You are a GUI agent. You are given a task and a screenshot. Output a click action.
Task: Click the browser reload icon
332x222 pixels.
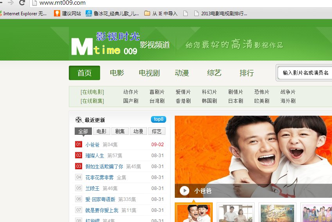click(22, 2)
